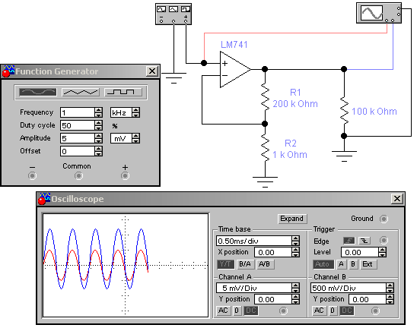Set Channel B coupling to AC
This screenshot has height=328, width=417.
pyautogui.click(x=319, y=311)
